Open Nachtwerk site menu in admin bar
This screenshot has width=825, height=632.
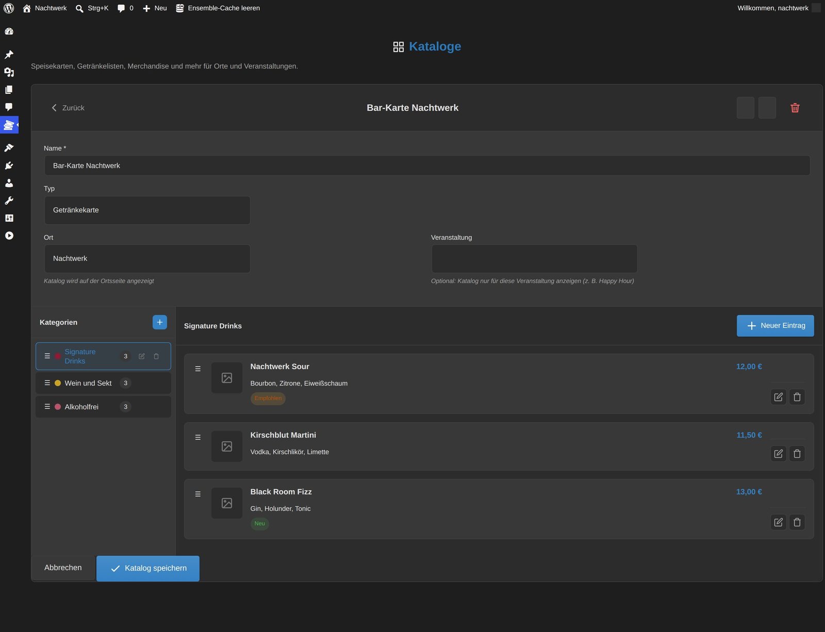click(x=45, y=8)
